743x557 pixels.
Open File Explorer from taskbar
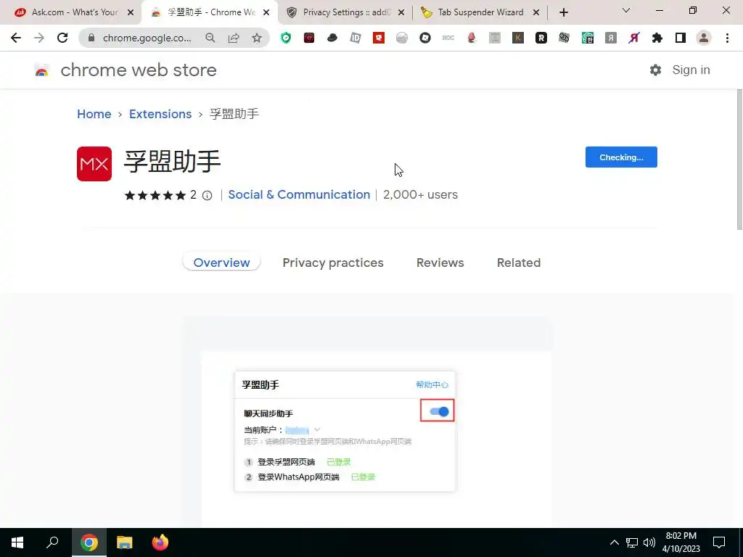[x=124, y=542]
